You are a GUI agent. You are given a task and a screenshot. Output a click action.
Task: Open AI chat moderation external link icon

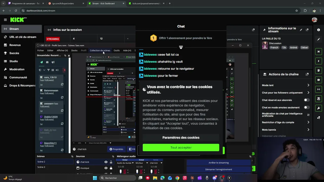point(308,115)
